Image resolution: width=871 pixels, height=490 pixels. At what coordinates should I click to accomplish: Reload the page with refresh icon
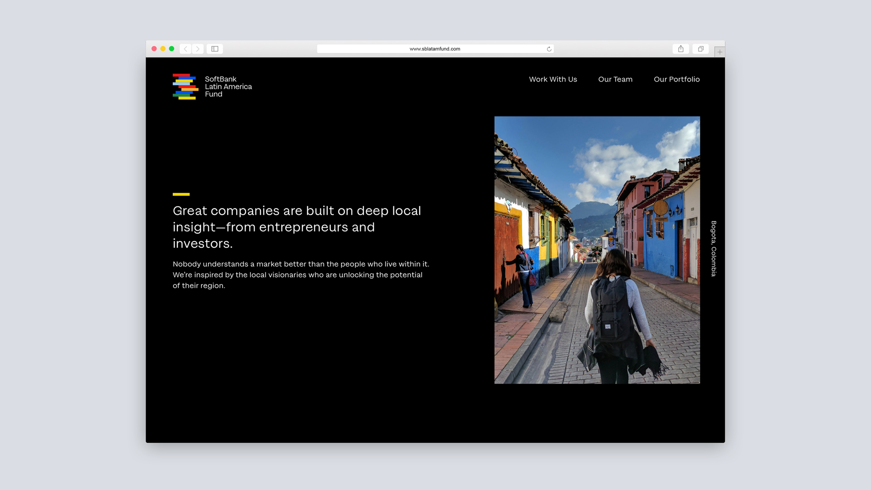coord(549,49)
